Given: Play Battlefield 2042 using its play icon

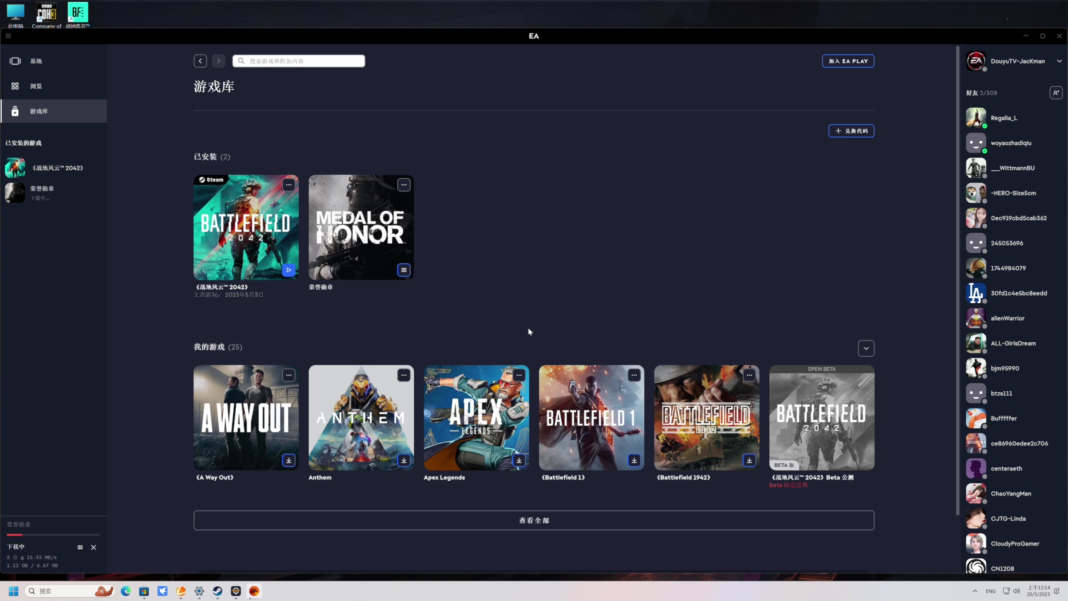Looking at the screenshot, I should click(289, 270).
